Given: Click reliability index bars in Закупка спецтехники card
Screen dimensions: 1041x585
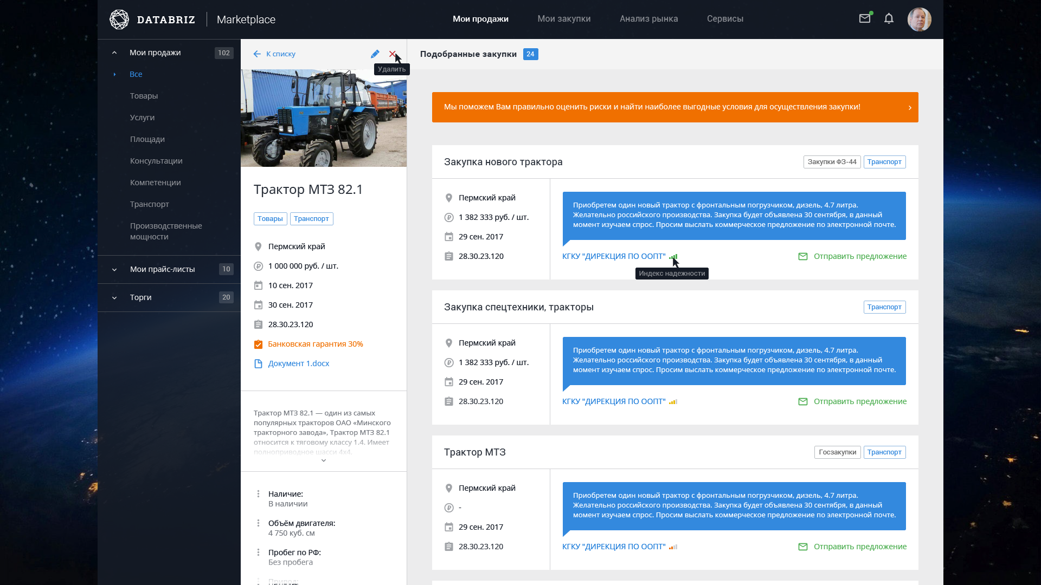Looking at the screenshot, I should (x=673, y=402).
